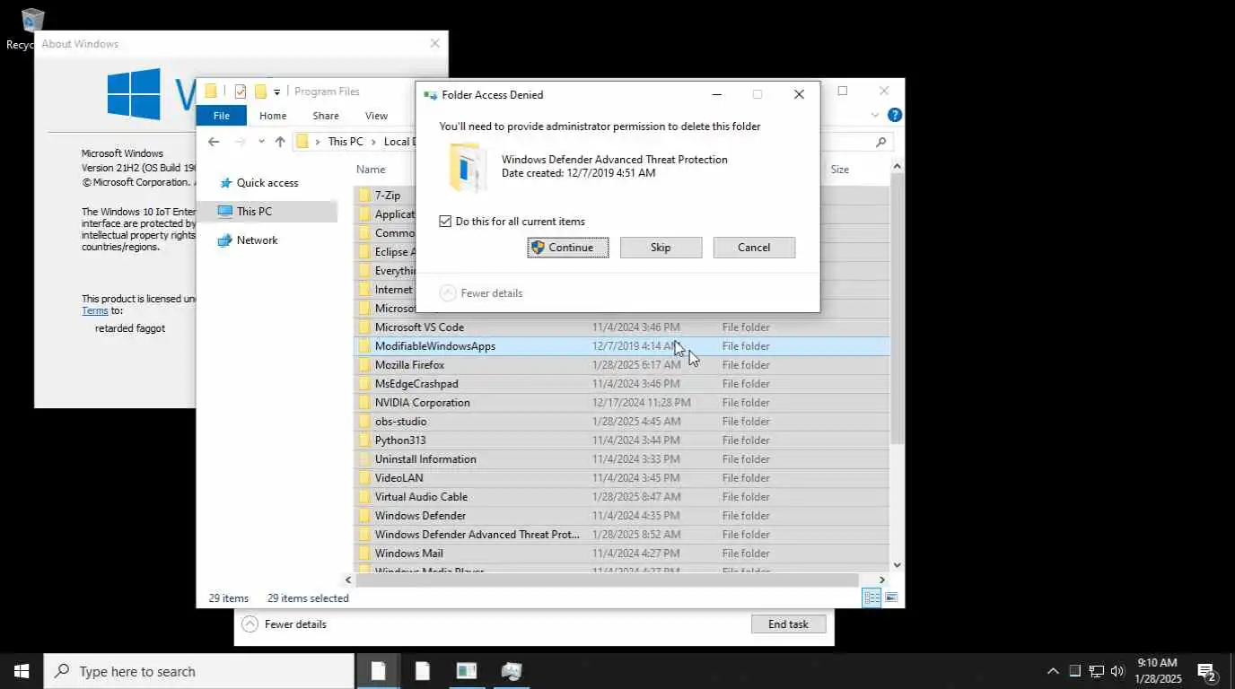Select the Uninstall Information folder name

tap(425, 459)
